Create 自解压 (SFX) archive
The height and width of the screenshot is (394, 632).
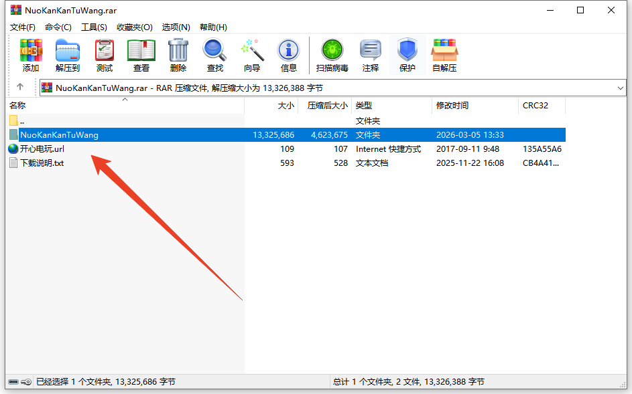pos(444,55)
